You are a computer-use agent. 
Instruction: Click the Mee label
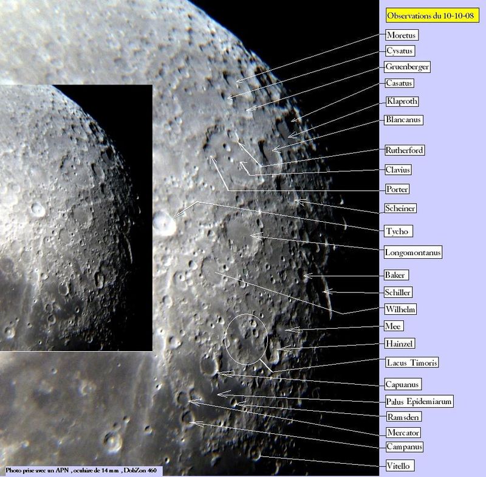394,326
